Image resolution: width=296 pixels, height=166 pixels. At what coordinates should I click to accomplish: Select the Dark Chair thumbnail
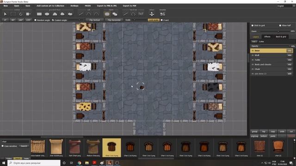coord(74,148)
